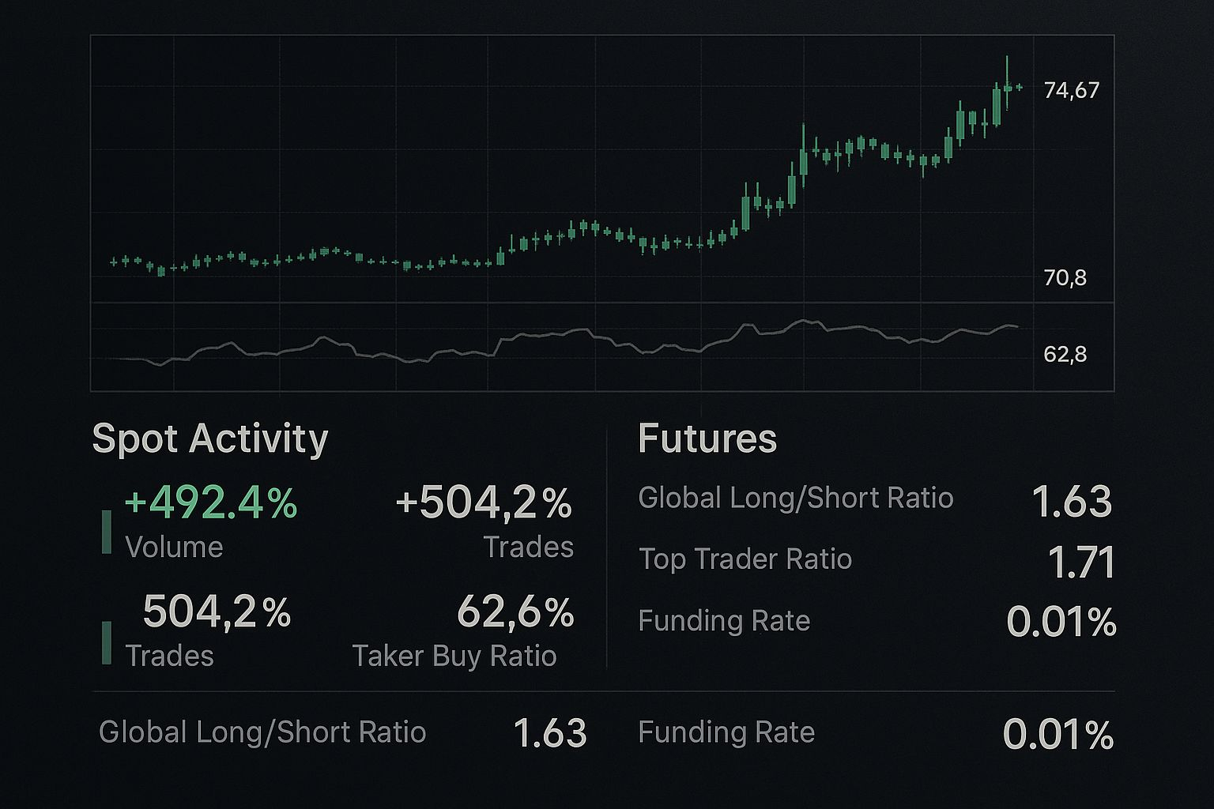Click bottom row Global Long/Short Ratio

point(262,732)
